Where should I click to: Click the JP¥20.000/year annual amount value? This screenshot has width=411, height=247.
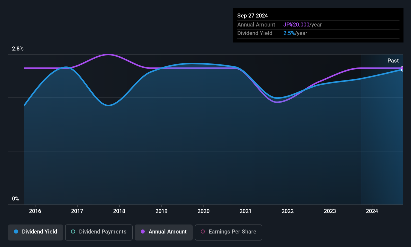pyautogui.click(x=302, y=25)
